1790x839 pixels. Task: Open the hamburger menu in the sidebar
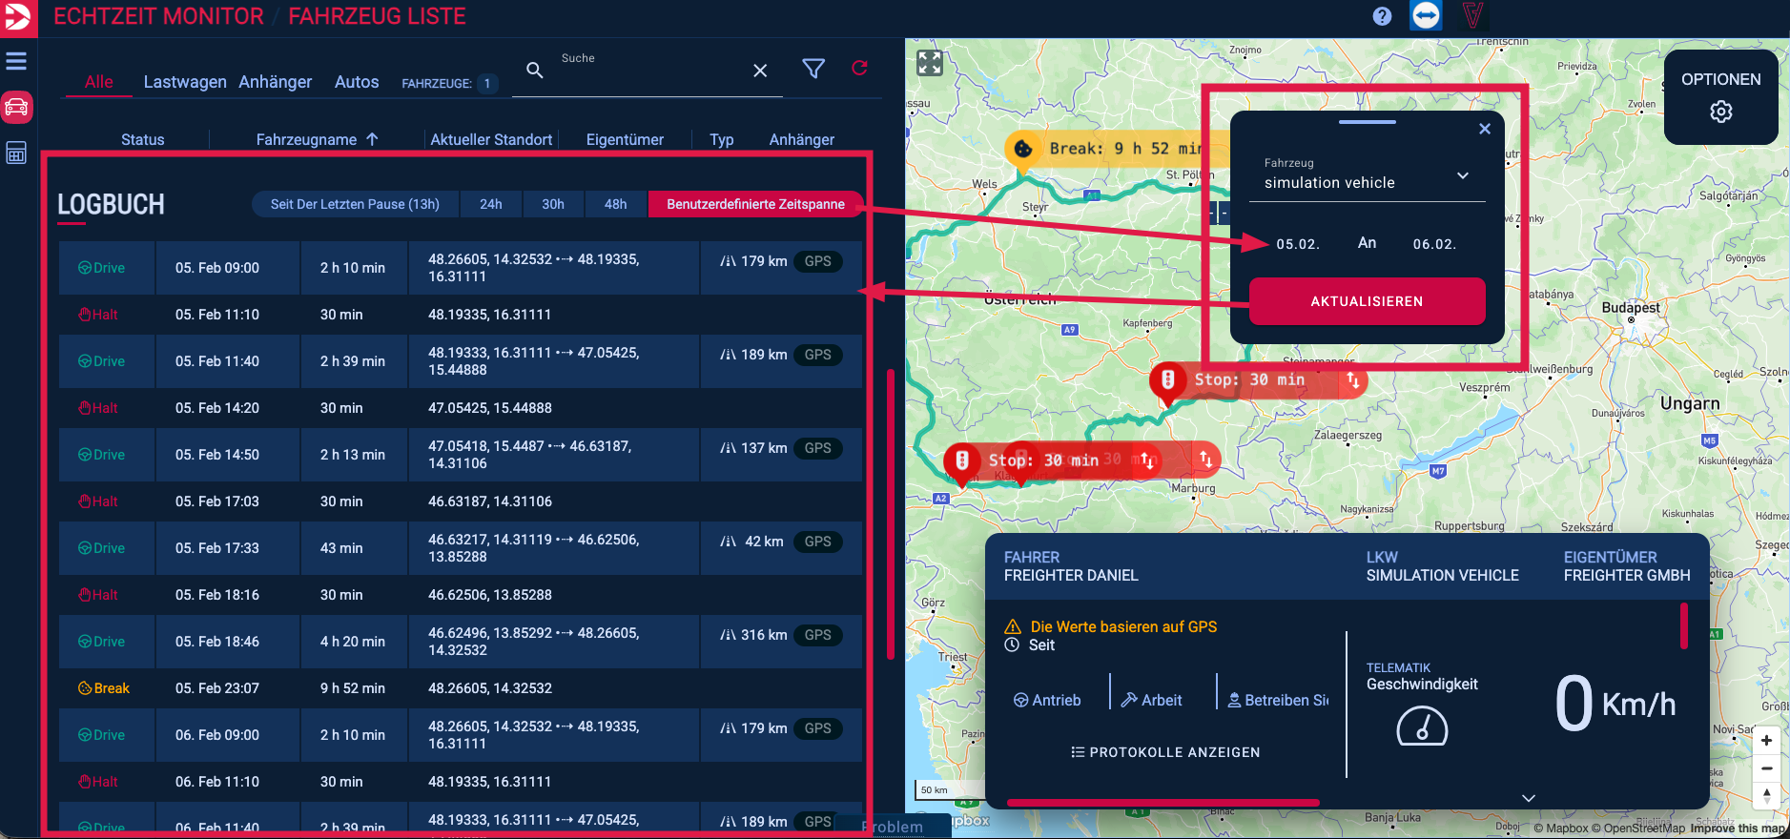16,61
